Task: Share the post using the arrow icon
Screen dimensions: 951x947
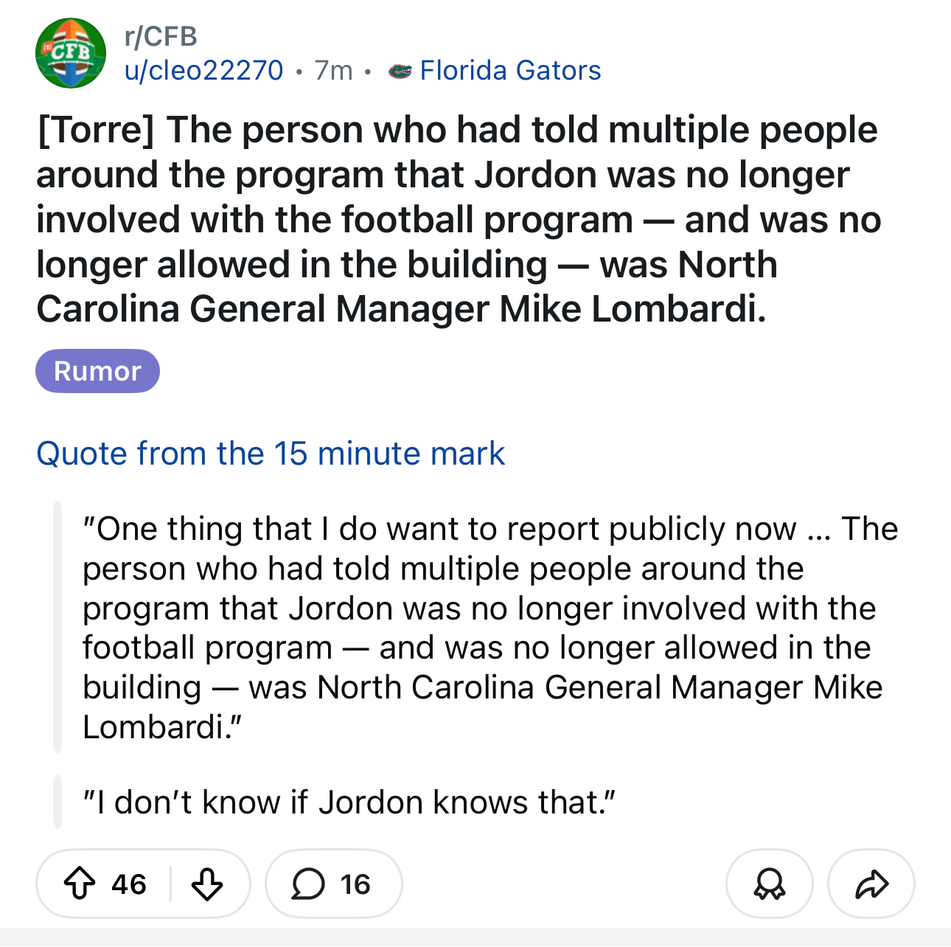Action: pyautogui.click(x=871, y=884)
